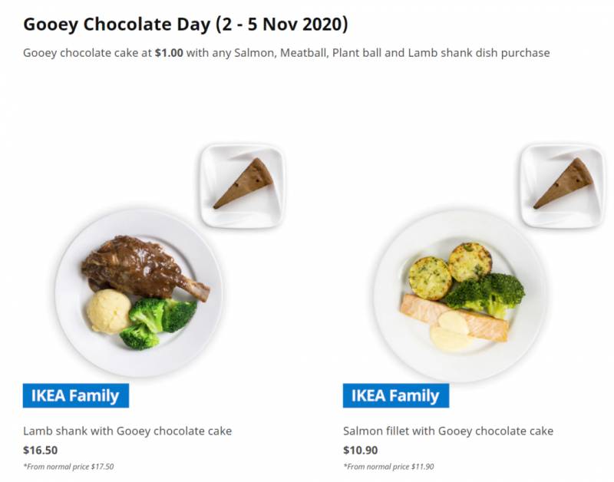Click the $16.50 lamb shank price

(x=40, y=451)
